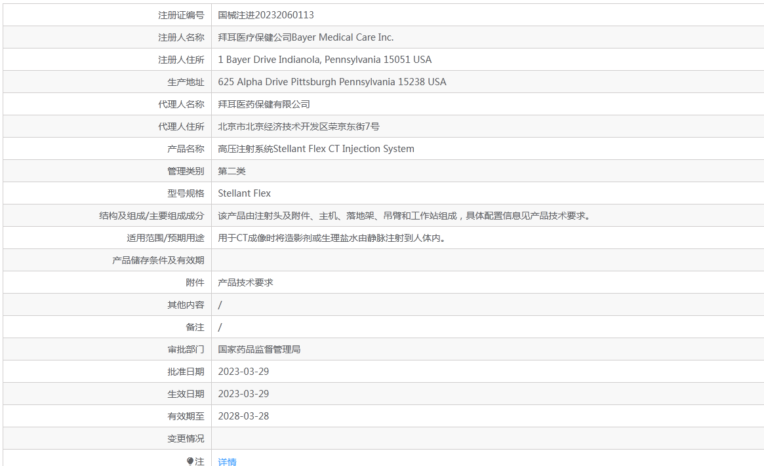764x466 pixels.
Task: Click the 生效日期 label
Action: coord(186,394)
